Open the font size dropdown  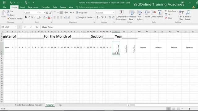45,13
